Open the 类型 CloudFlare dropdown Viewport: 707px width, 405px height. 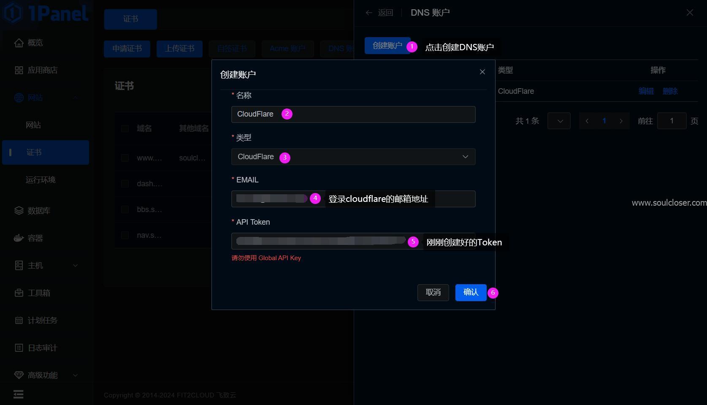click(353, 157)
